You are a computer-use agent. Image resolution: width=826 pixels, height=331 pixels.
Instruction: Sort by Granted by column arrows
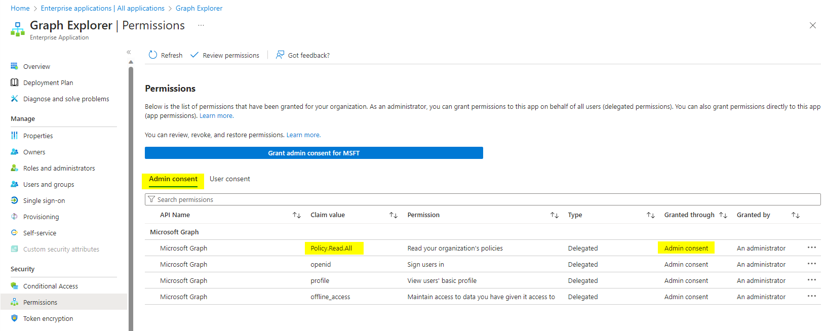(x=796, y=215)
